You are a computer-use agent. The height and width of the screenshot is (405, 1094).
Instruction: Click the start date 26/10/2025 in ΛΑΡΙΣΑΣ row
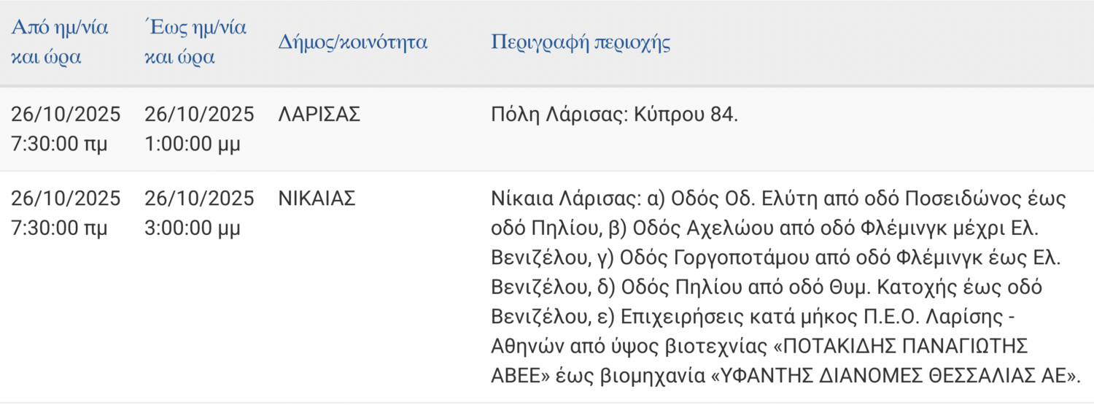tap(66, 115)
